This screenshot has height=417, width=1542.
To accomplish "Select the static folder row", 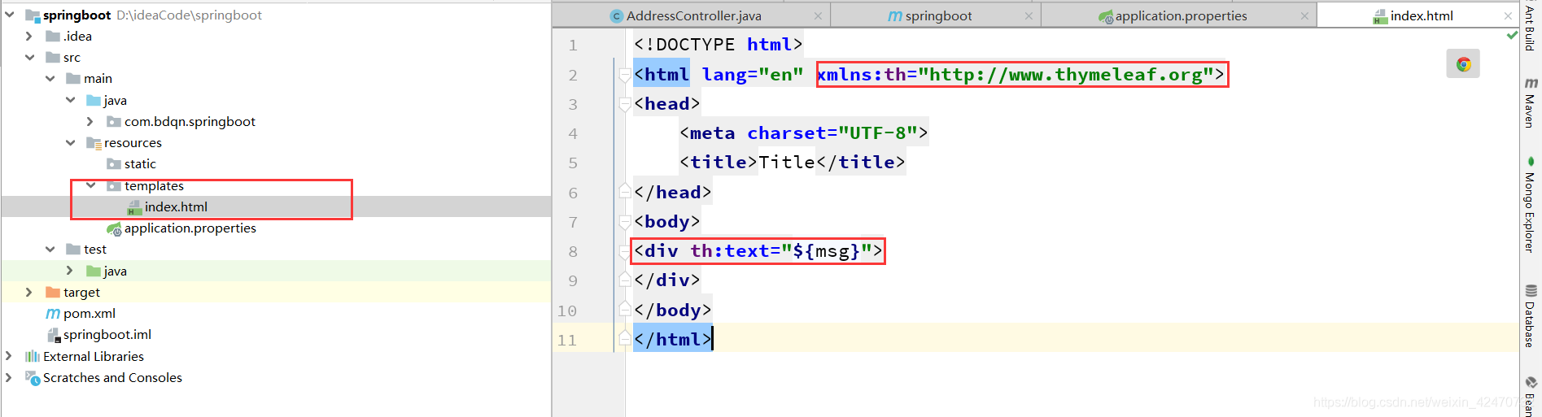I will 276,164.
